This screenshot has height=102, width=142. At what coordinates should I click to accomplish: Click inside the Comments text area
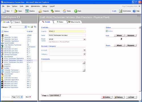coord(62,66)
